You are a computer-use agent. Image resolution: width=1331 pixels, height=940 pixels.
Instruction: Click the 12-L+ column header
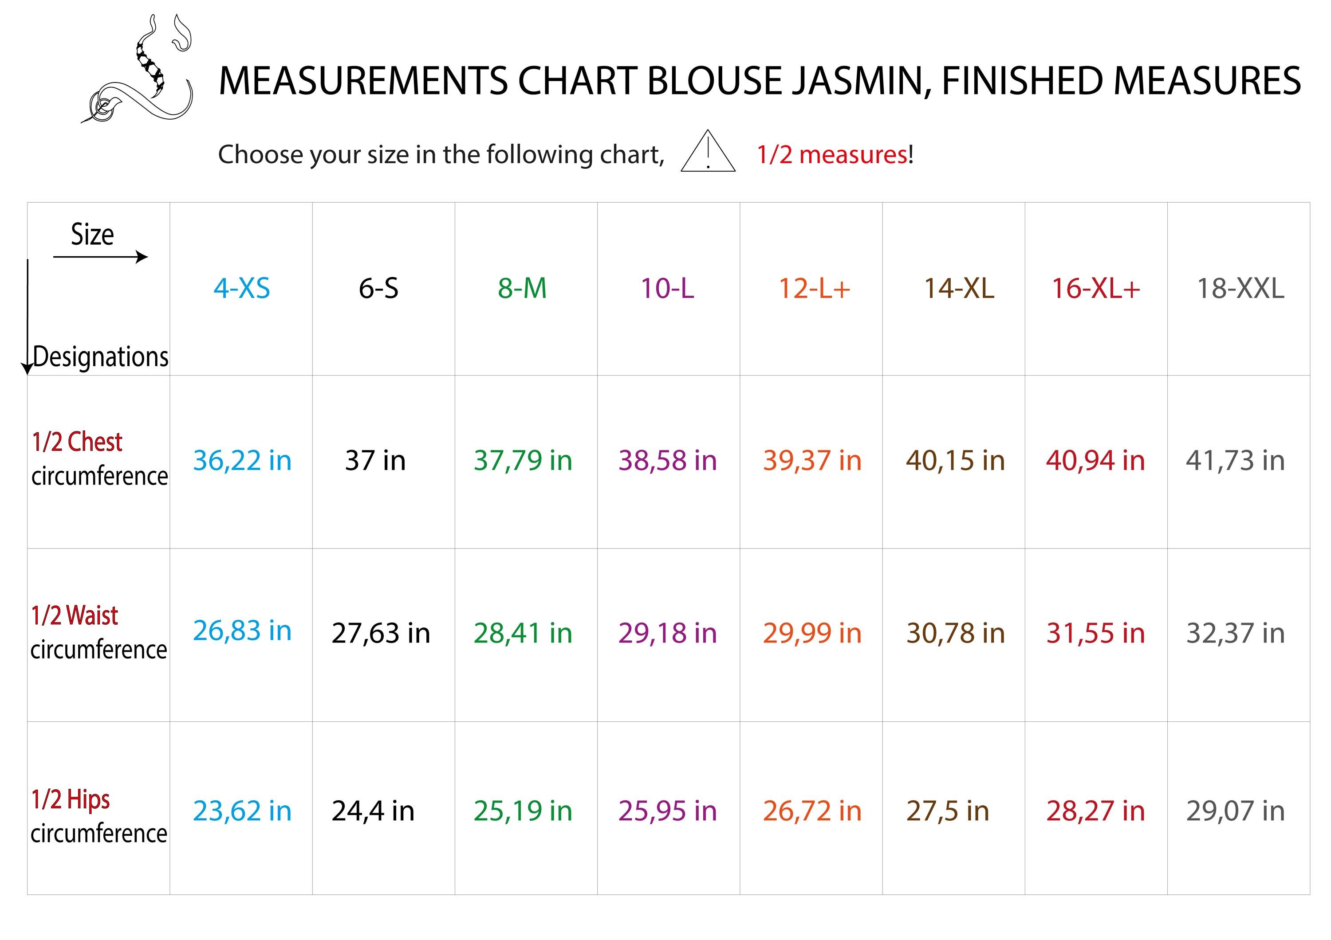tap(814, 288)
